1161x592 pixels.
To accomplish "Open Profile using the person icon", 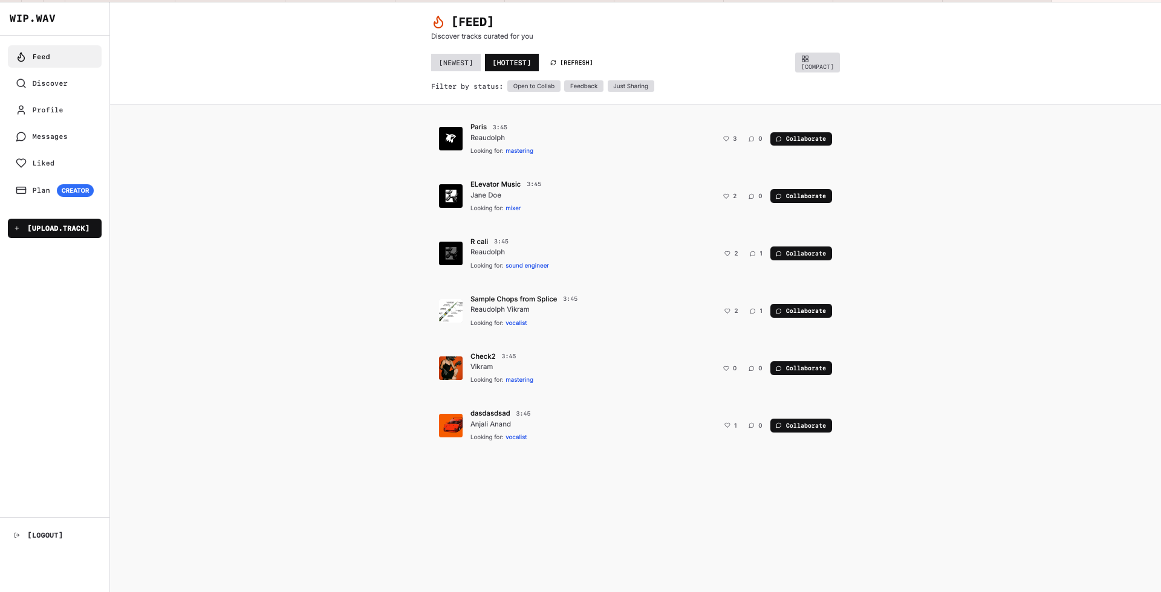I will pos(21,109).
